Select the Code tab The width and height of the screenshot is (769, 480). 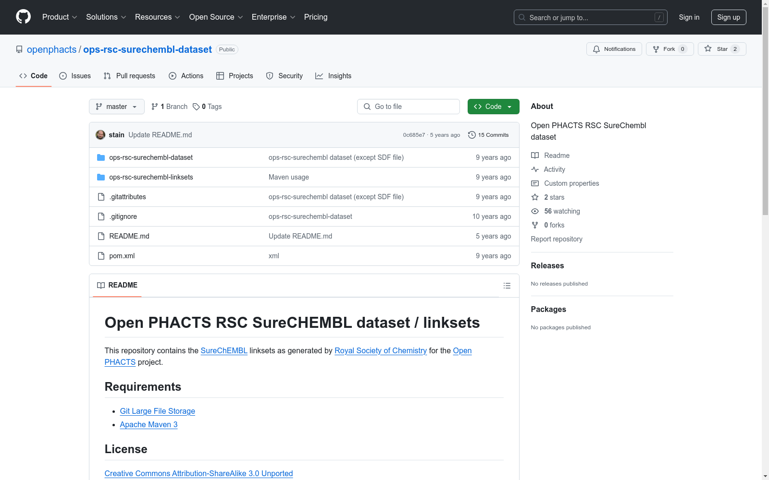(34, 76)
